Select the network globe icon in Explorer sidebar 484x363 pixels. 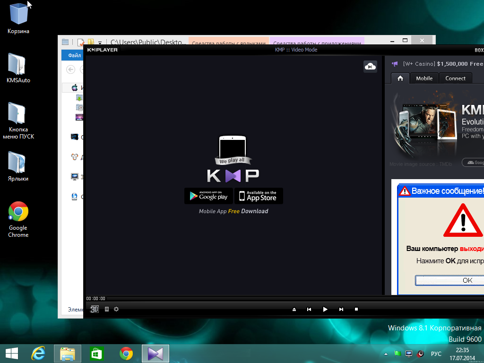click(74, 196)
